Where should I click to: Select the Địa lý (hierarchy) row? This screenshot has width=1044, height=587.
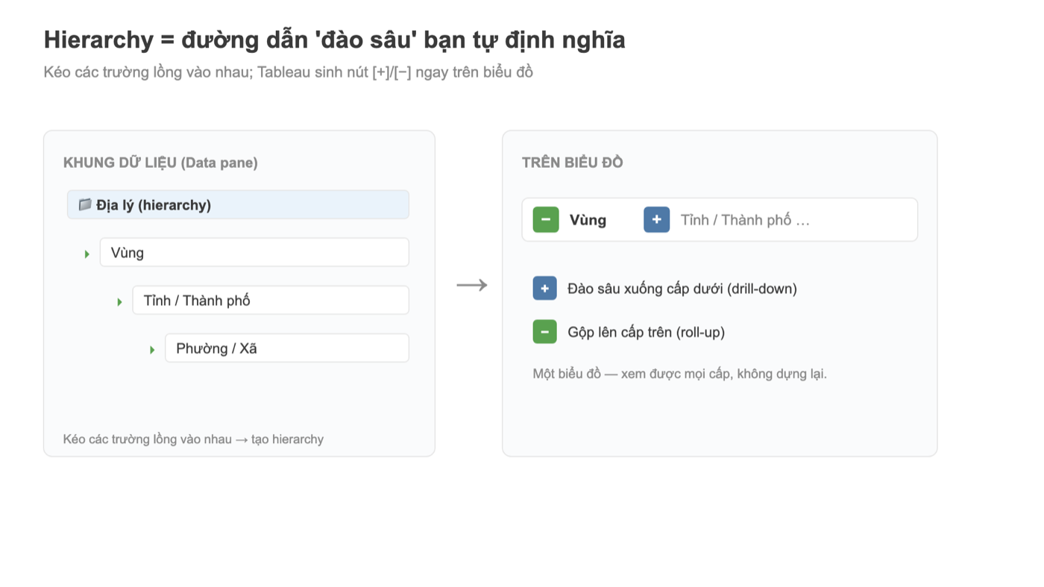pyautogui.click(x=238, y=204)
